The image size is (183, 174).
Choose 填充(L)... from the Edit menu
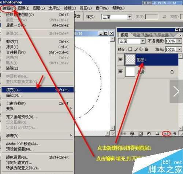pos(38,90)
